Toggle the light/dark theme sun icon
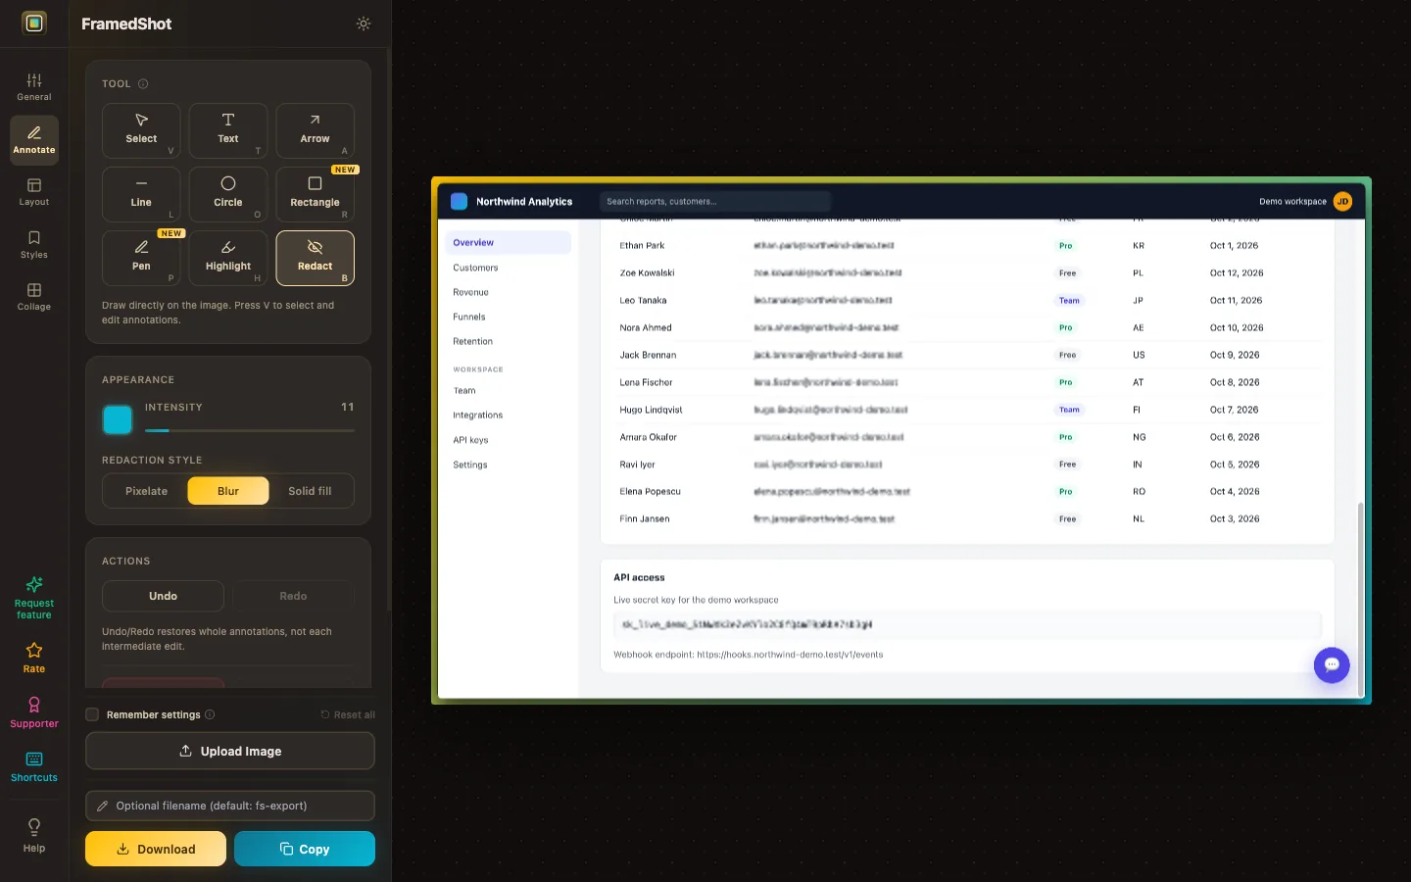The width and height of the screenshot is (1411, 882). tap(364, 24)
